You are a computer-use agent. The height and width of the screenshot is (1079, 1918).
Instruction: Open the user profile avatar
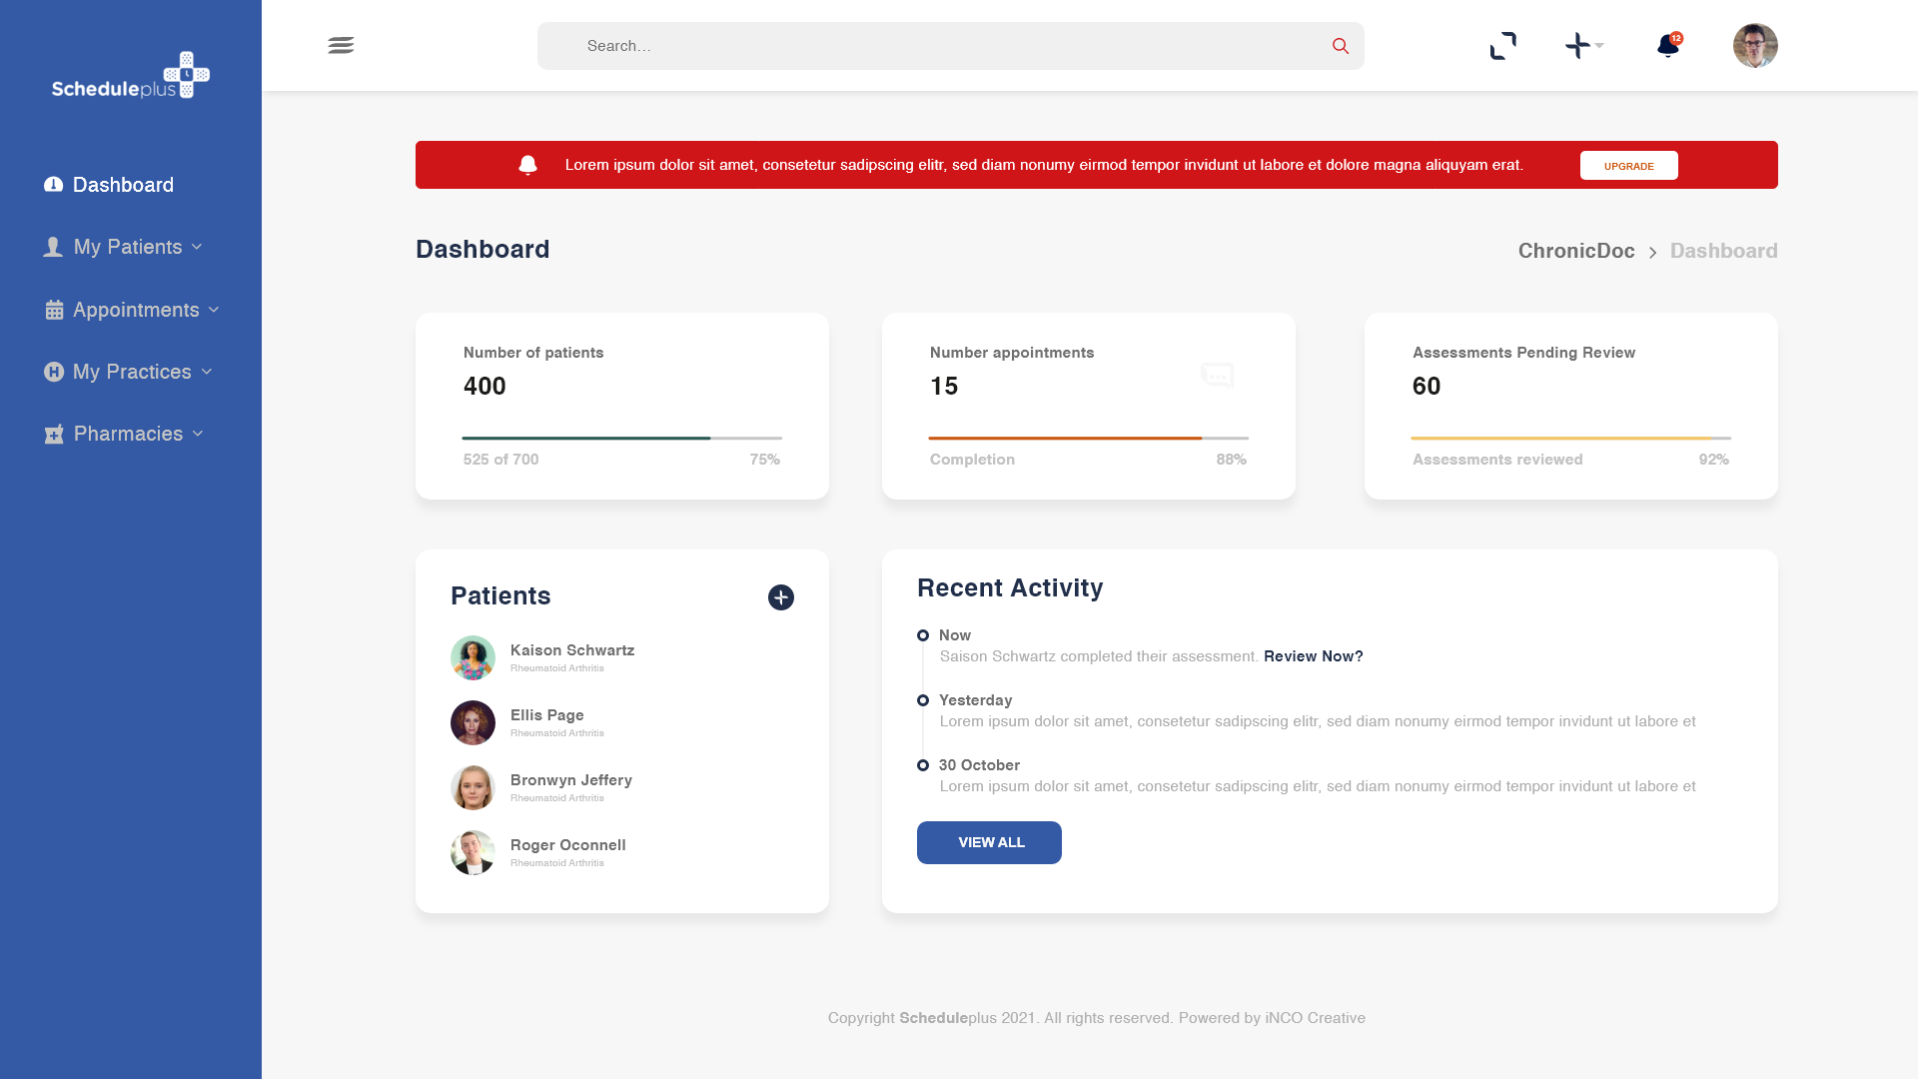[x=1755, y=46]
